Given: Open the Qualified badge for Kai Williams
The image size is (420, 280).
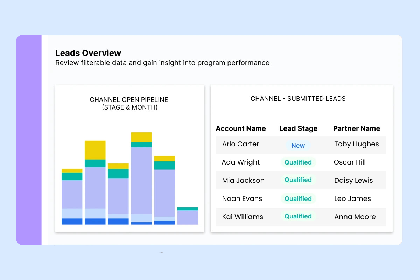Looking at the screenshot, I should pos(298,216).
